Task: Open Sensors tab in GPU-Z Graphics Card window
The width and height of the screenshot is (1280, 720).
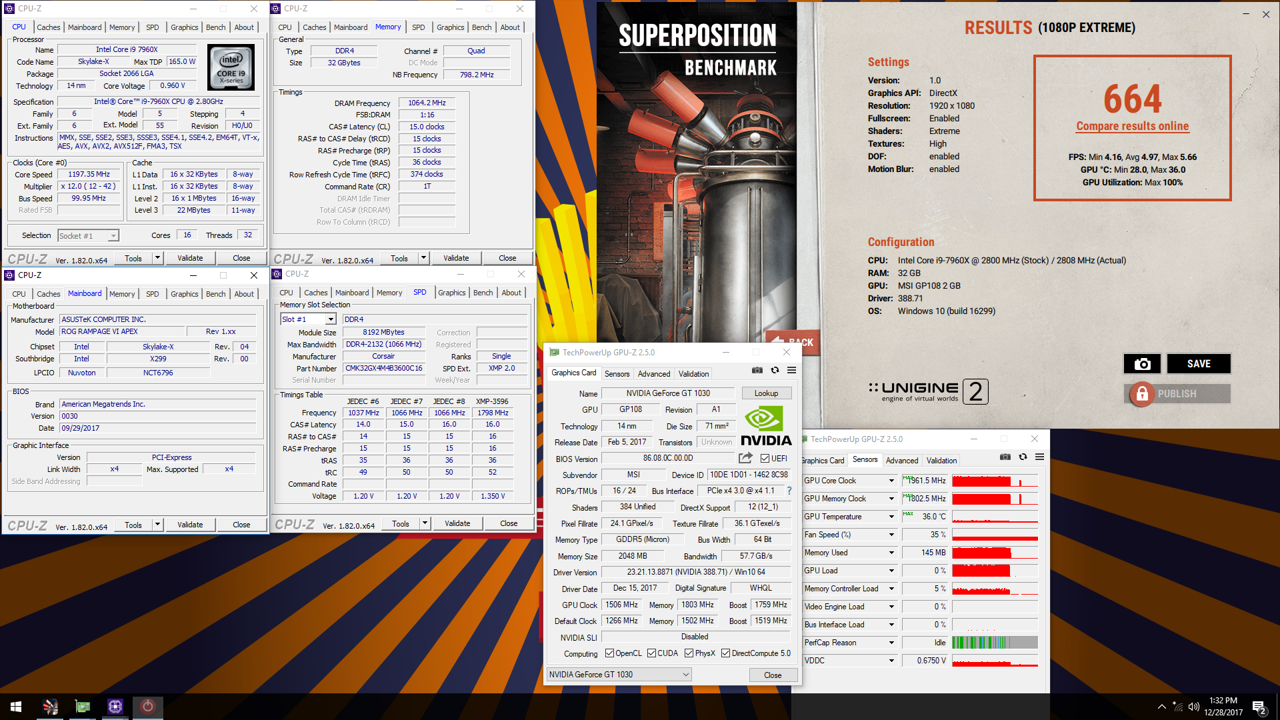Action: click(x=617, y=374)
